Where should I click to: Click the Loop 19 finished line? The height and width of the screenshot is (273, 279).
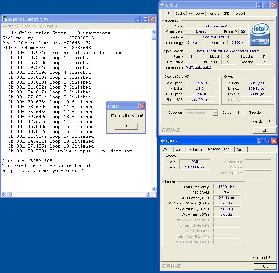(51, 146)
